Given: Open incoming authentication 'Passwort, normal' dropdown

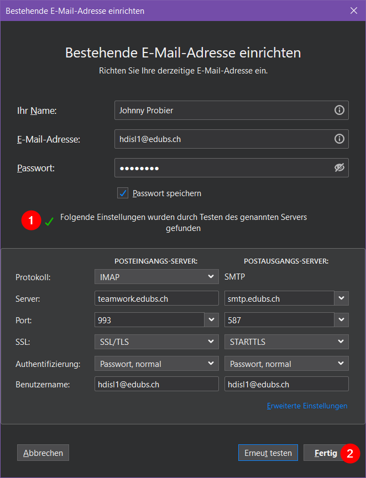Looking at the screenshot, I should coord(156,364).
